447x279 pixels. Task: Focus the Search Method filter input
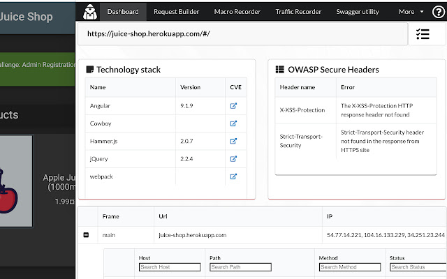coord(349,267)
